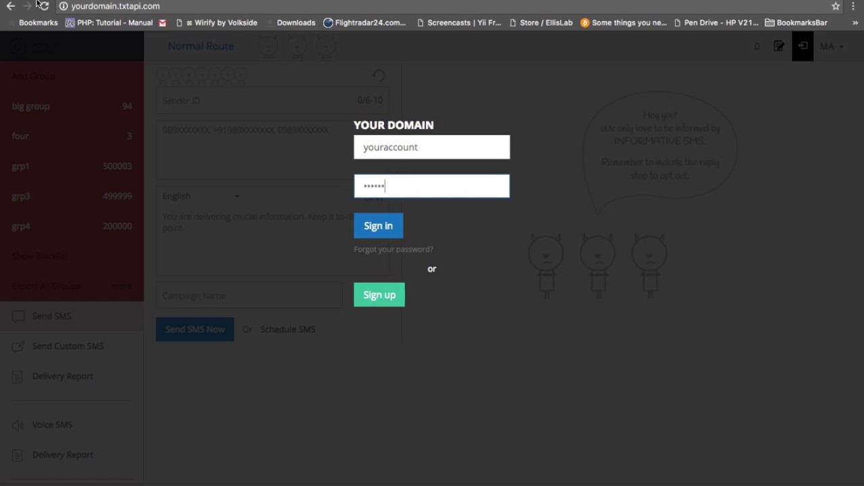The image size is (864, 486).
Task: Open the Downloads bookmark
Action: point(291,22)
